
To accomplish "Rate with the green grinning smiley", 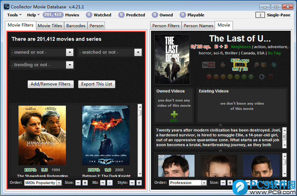I will point(251,77).
